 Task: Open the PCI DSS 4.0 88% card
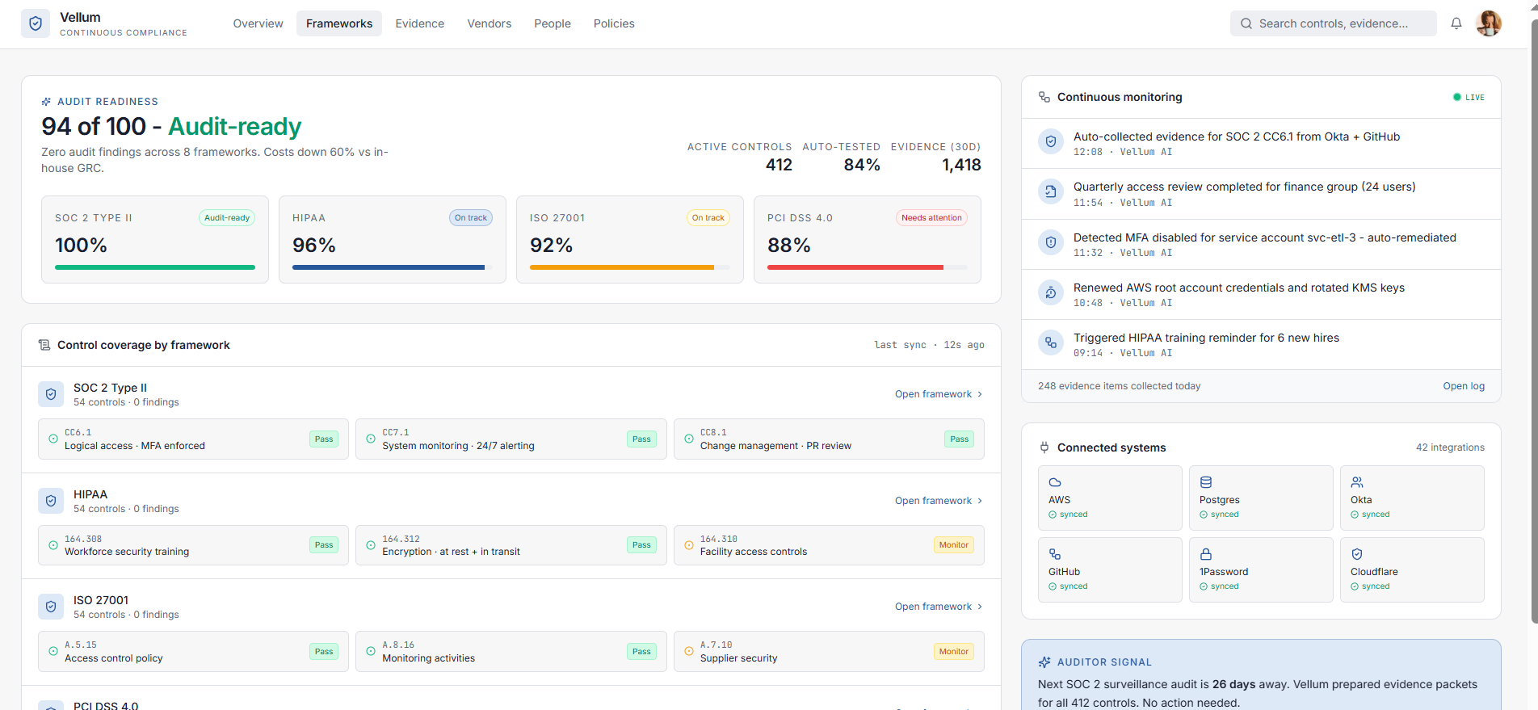(x=868, y=240)
